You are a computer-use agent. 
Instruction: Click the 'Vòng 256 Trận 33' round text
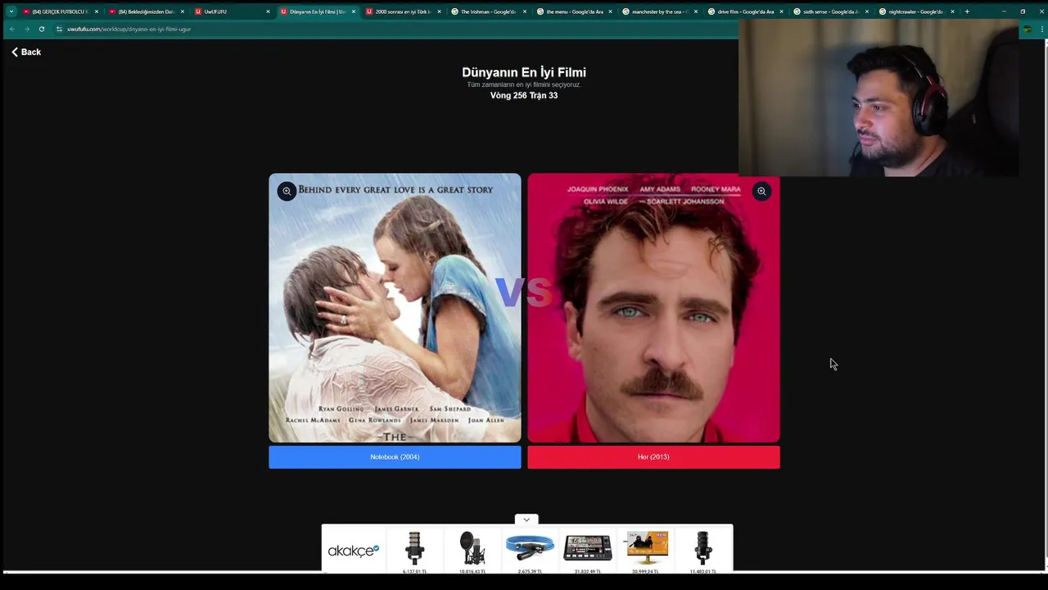[524, 96]
